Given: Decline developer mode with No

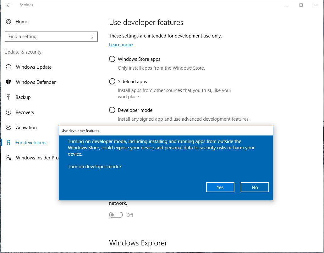Looking at the screenshot, I should pyautogui.click(x=255, y=187).
